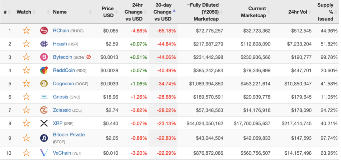Click the red warning icon beside Bytecoin
341x160 pixels.
(89, 57)
